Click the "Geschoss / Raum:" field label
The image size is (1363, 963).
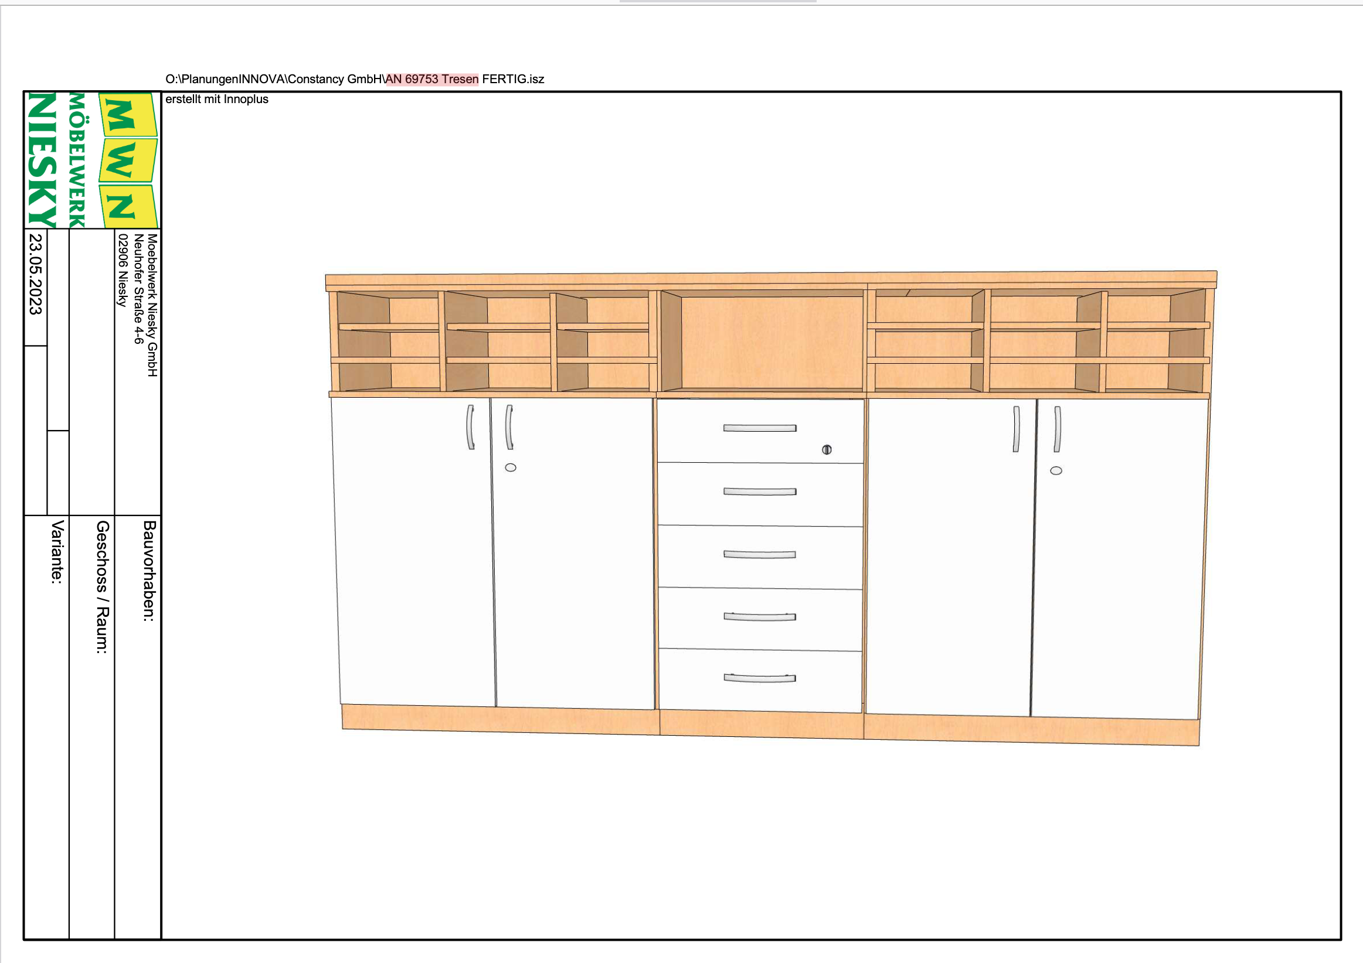[x=103, y=588]
